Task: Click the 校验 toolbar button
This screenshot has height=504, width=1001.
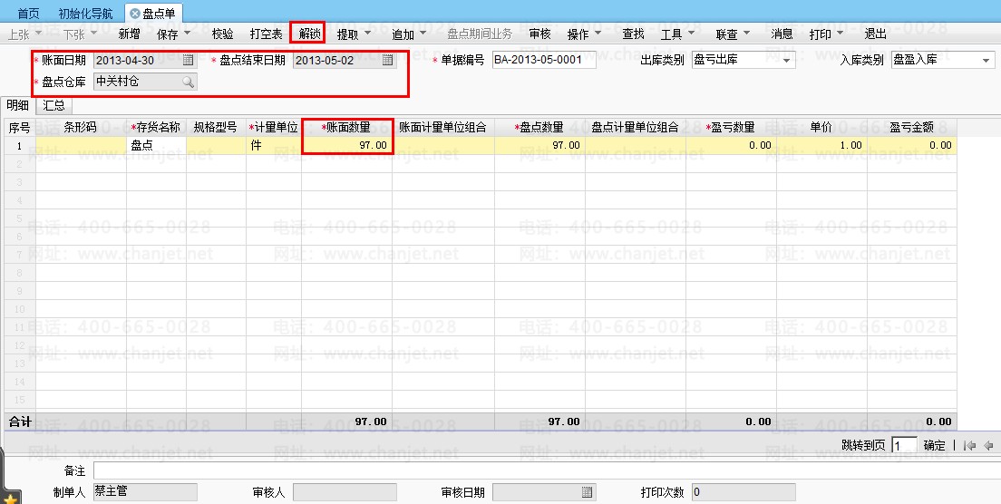Action: click(x=222, y=34)
